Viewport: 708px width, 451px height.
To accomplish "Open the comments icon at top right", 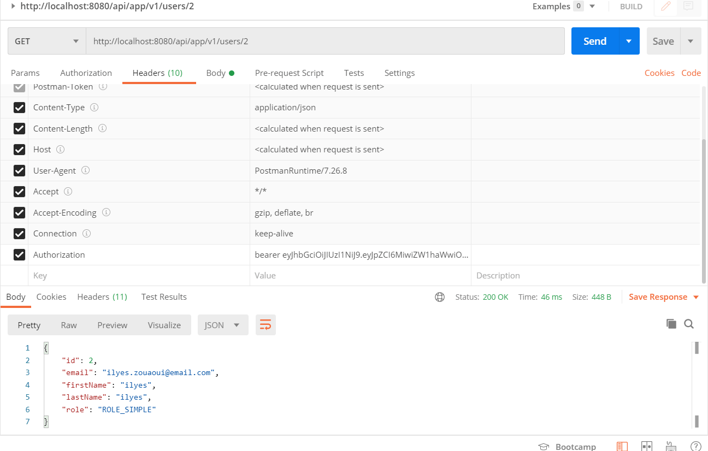I will (x=688, y=7).
